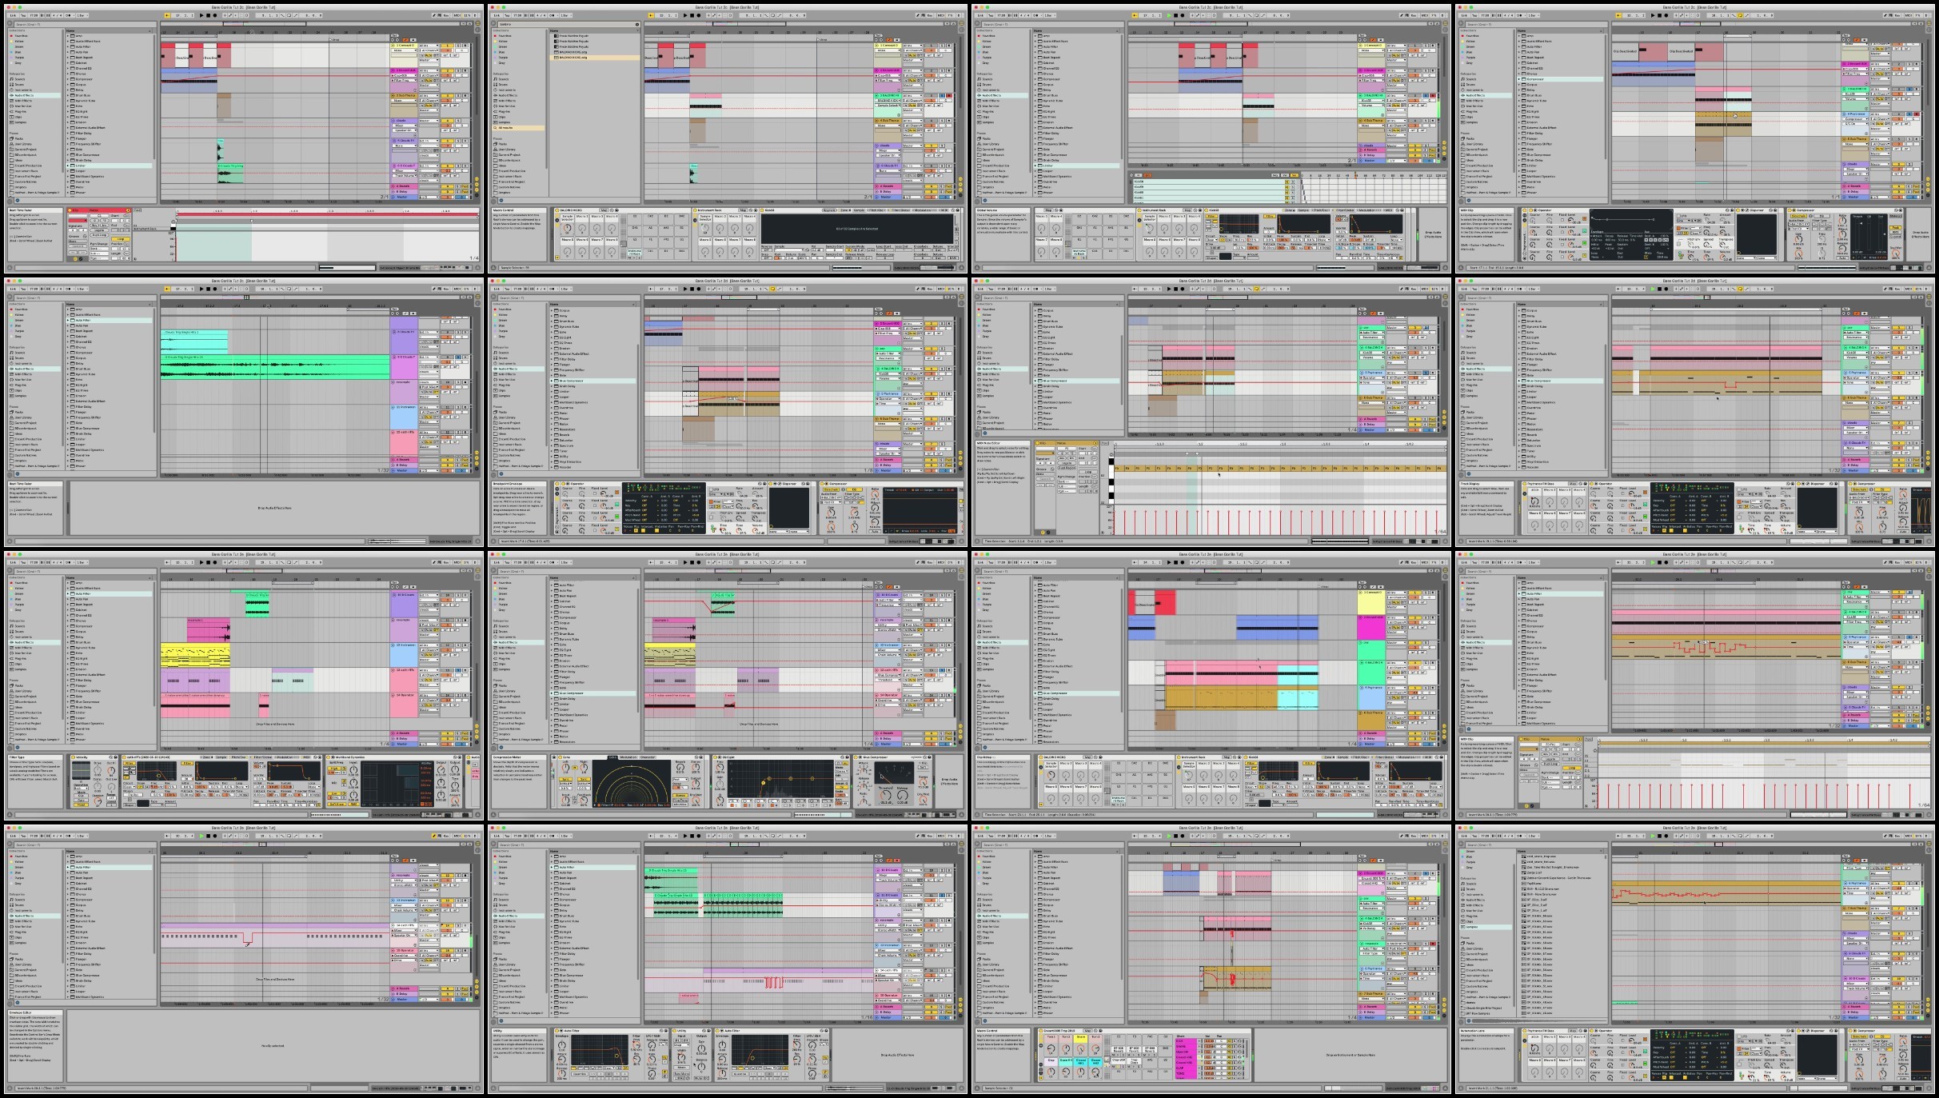
Task: Click Legato button in the red Clip panel
Action: (99, 230)
